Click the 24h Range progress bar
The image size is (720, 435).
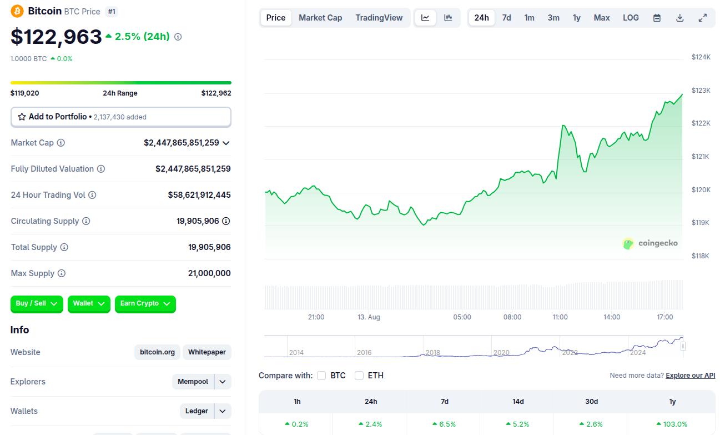pyautogui.click(x=121, y=83)
